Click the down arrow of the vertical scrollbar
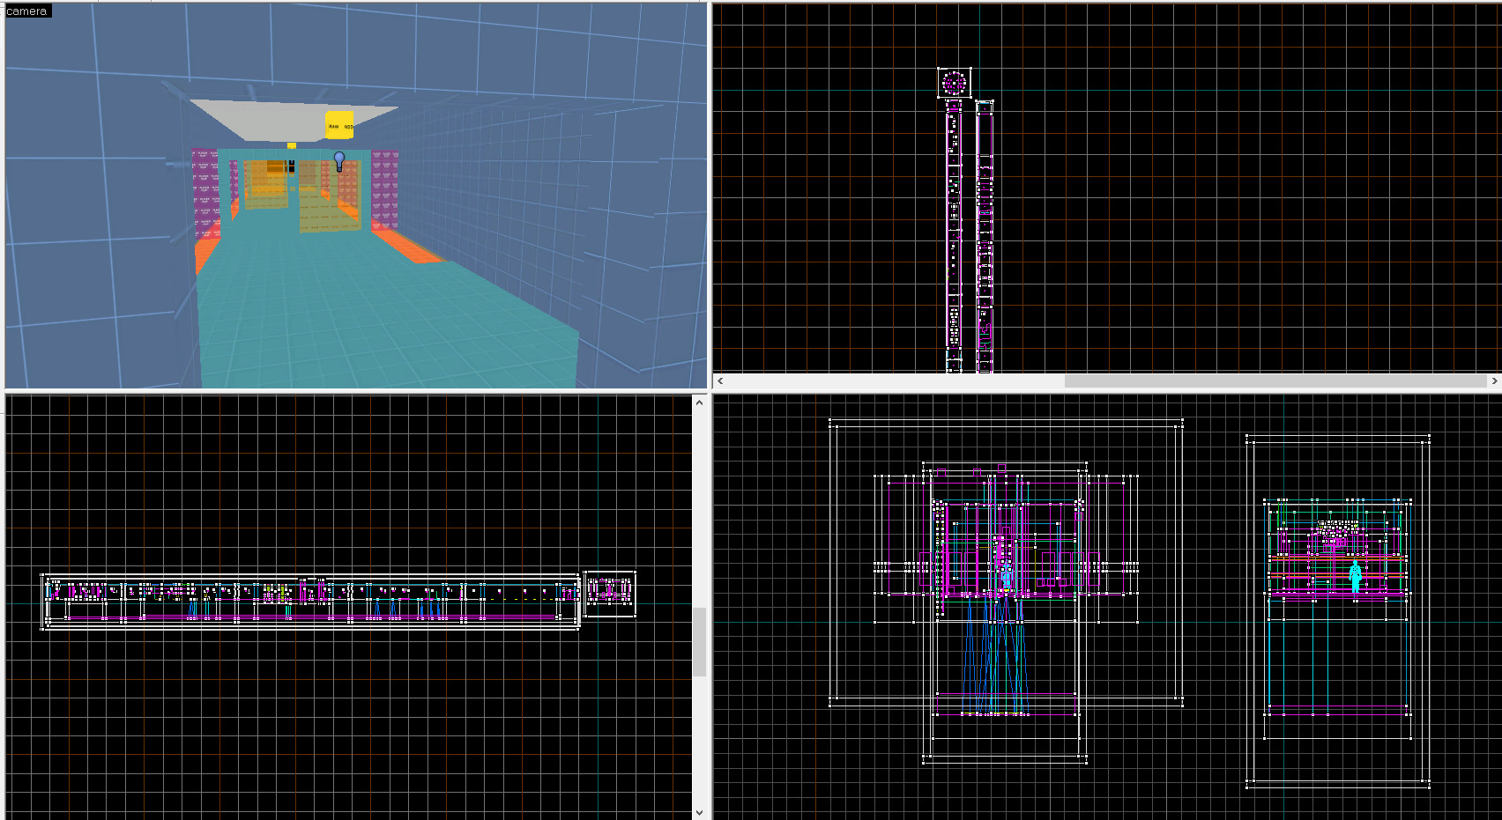The height and width of the screenshot is (820, 1502). [701, 812]
